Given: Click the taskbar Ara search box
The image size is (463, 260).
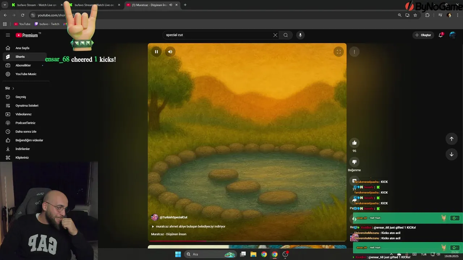Looking at the screenshot, I should pyautogui.click(x=210, y=254).
